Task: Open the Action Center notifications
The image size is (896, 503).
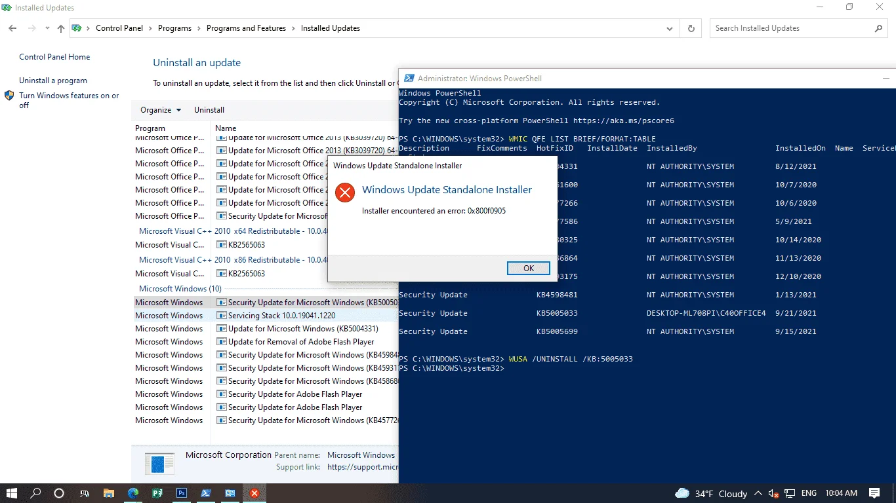Action: coord(874,493)
